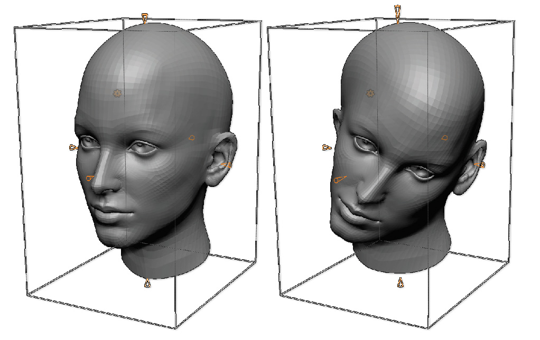Click the orange marker on left head's ear
The image size is (540, 340).
coord(226,165)
